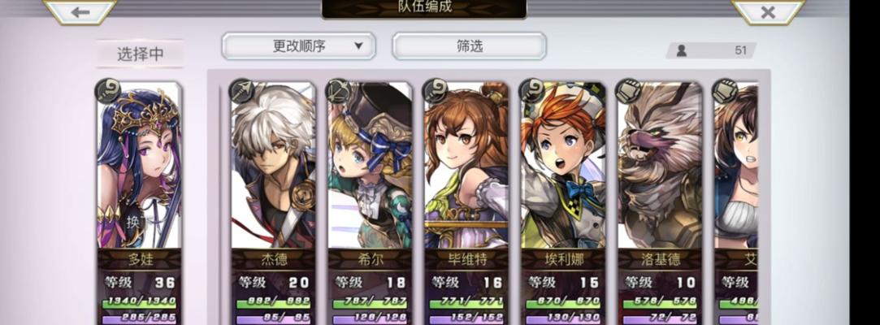
Task: Click the character count person icon
Action: [681, 50]
